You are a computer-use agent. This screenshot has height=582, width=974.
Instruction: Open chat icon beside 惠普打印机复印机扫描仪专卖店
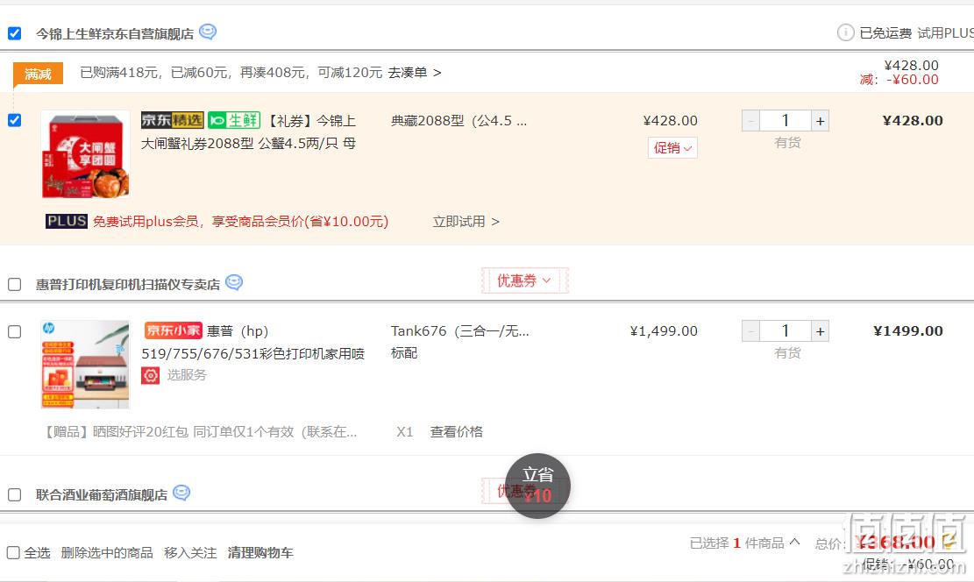(x=233, y=282)
